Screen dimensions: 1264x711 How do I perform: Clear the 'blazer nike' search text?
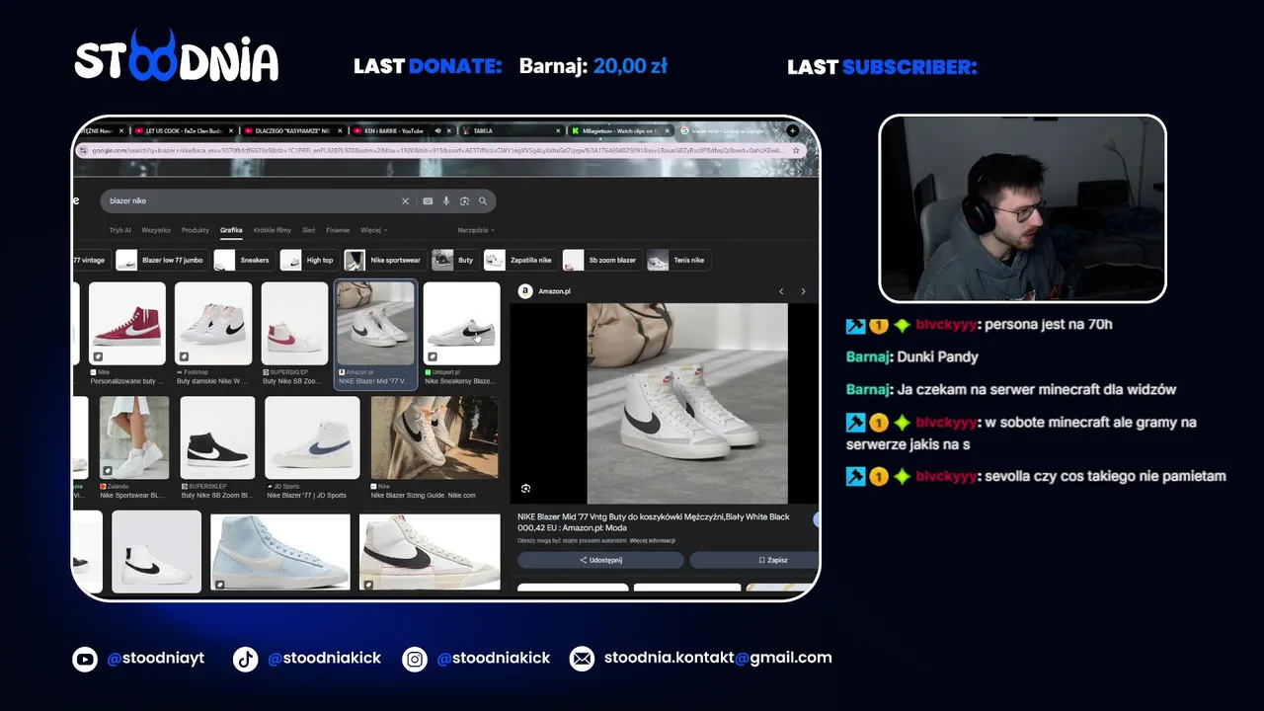pos(405,200)
